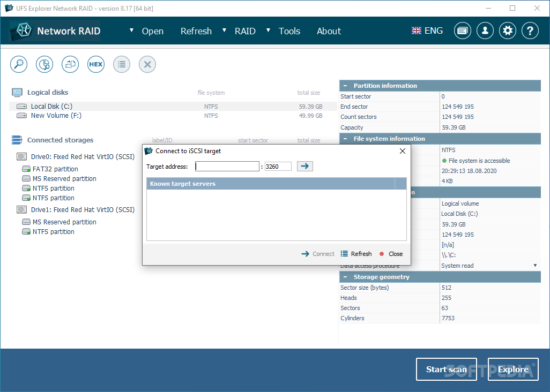550x392 pixels.
Task: Collapse the File system information section
Action: [x=345, y=139]
